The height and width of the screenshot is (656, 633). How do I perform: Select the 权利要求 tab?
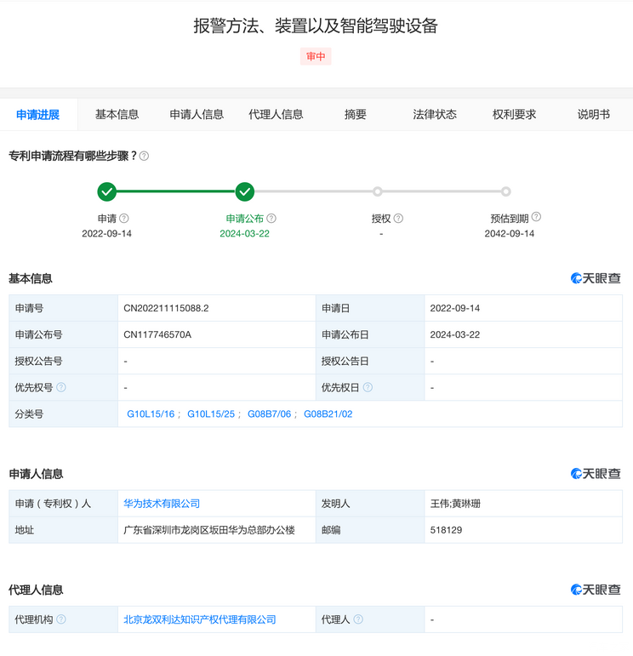tap(514, 114)
